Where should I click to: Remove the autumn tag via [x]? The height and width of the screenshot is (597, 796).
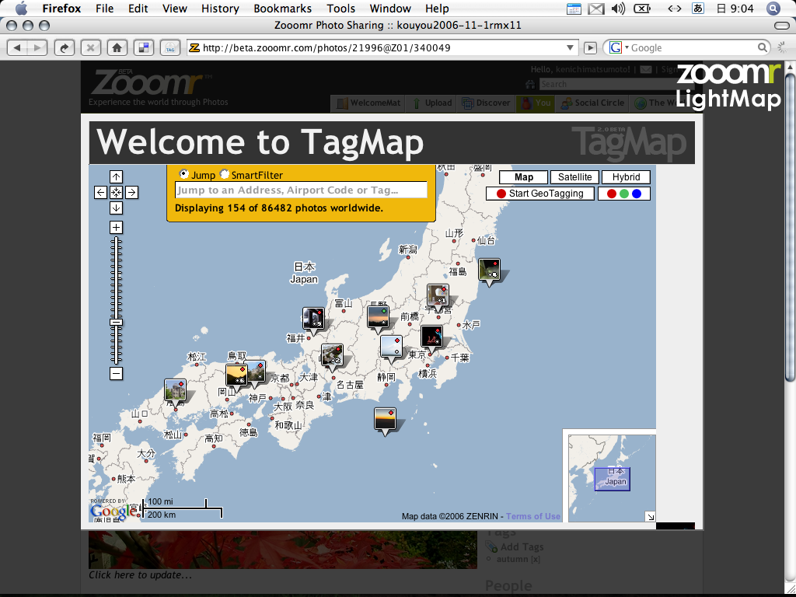[x=536, y=560]
